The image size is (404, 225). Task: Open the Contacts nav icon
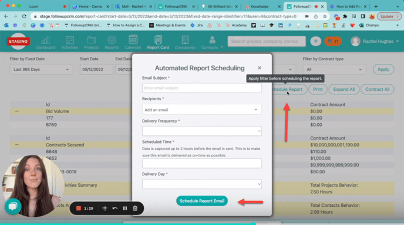tap(210, 42)
